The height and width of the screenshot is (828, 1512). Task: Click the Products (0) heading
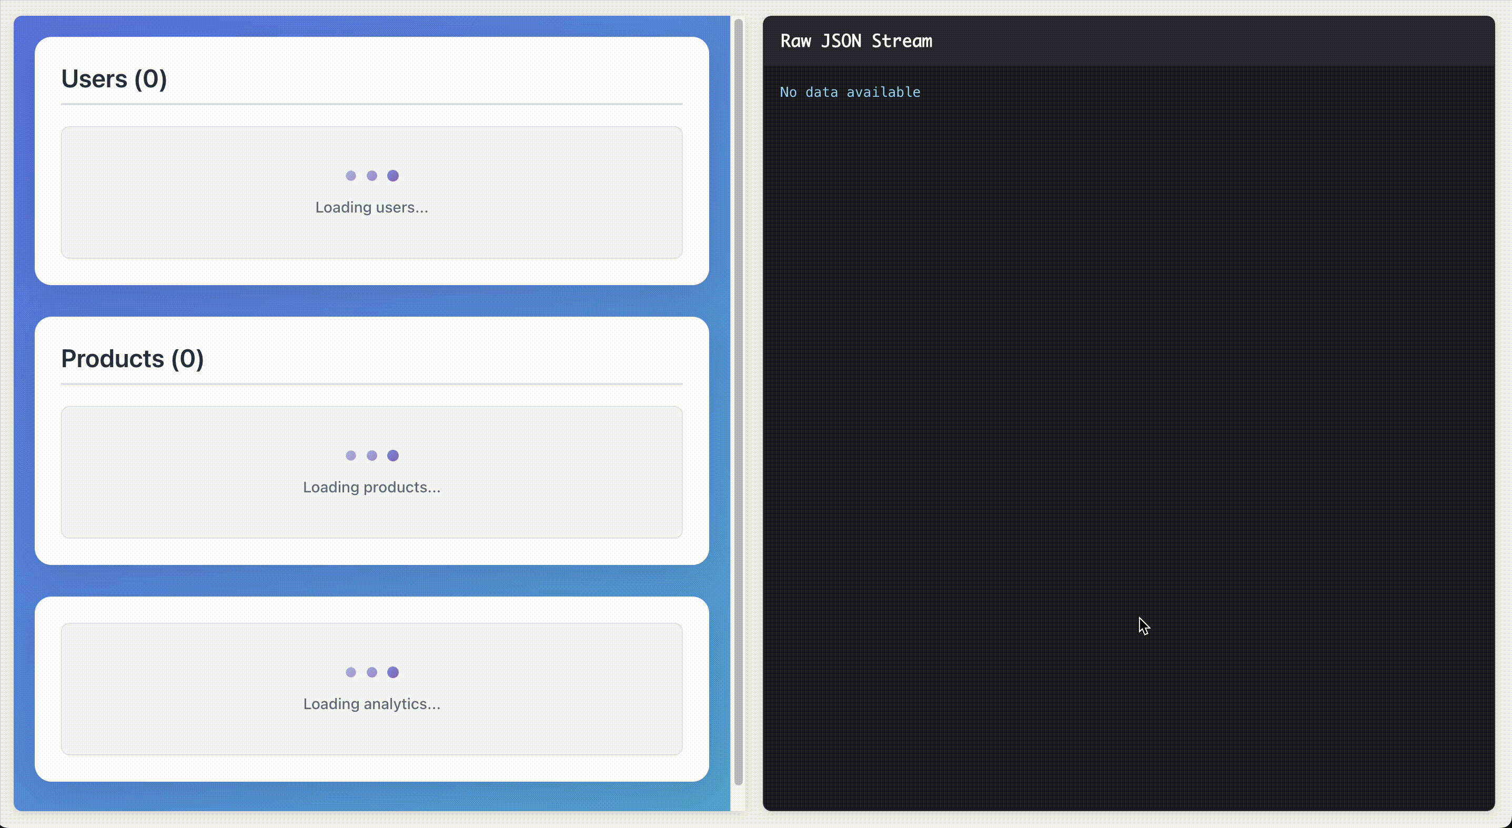pyautogui.click(x=132, y=359)
